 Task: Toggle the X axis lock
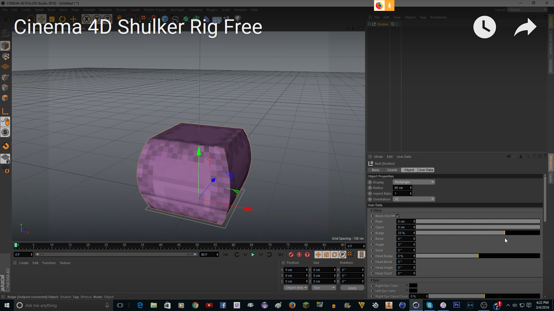[x=86, y=19]
